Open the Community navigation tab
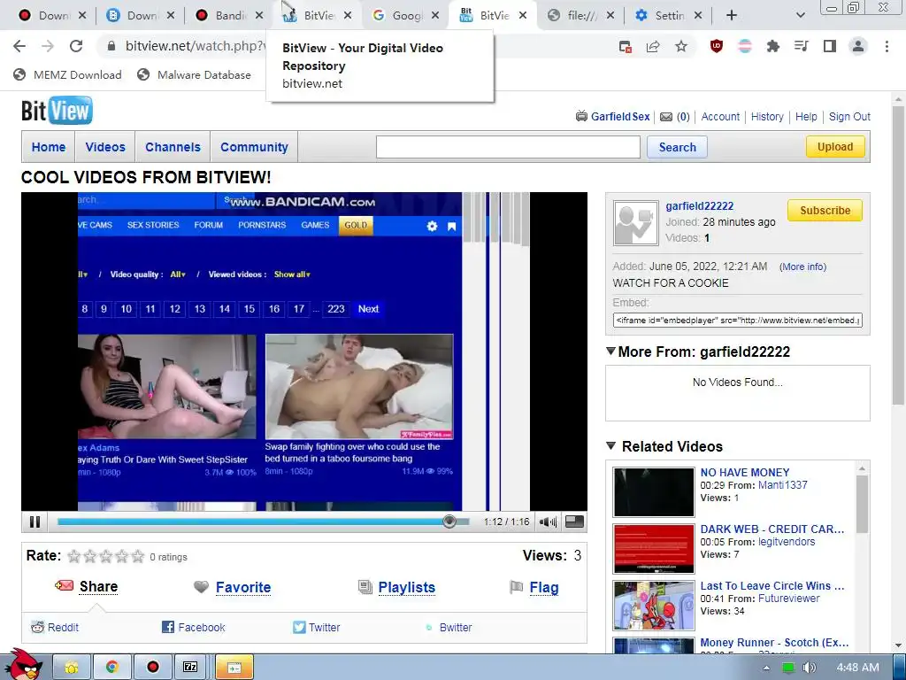The height and width of the screenshot is (680, 906). [x=254, y=147]
